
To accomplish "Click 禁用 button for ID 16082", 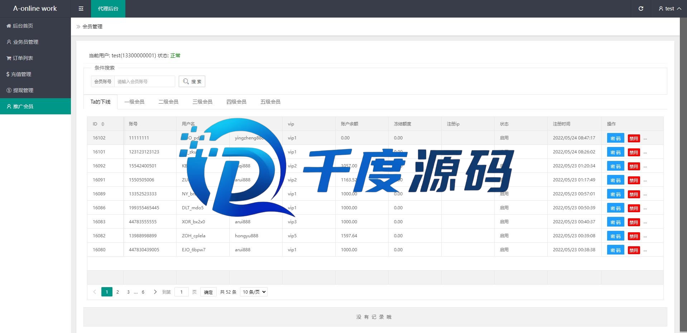I will [x=634, y=236].
